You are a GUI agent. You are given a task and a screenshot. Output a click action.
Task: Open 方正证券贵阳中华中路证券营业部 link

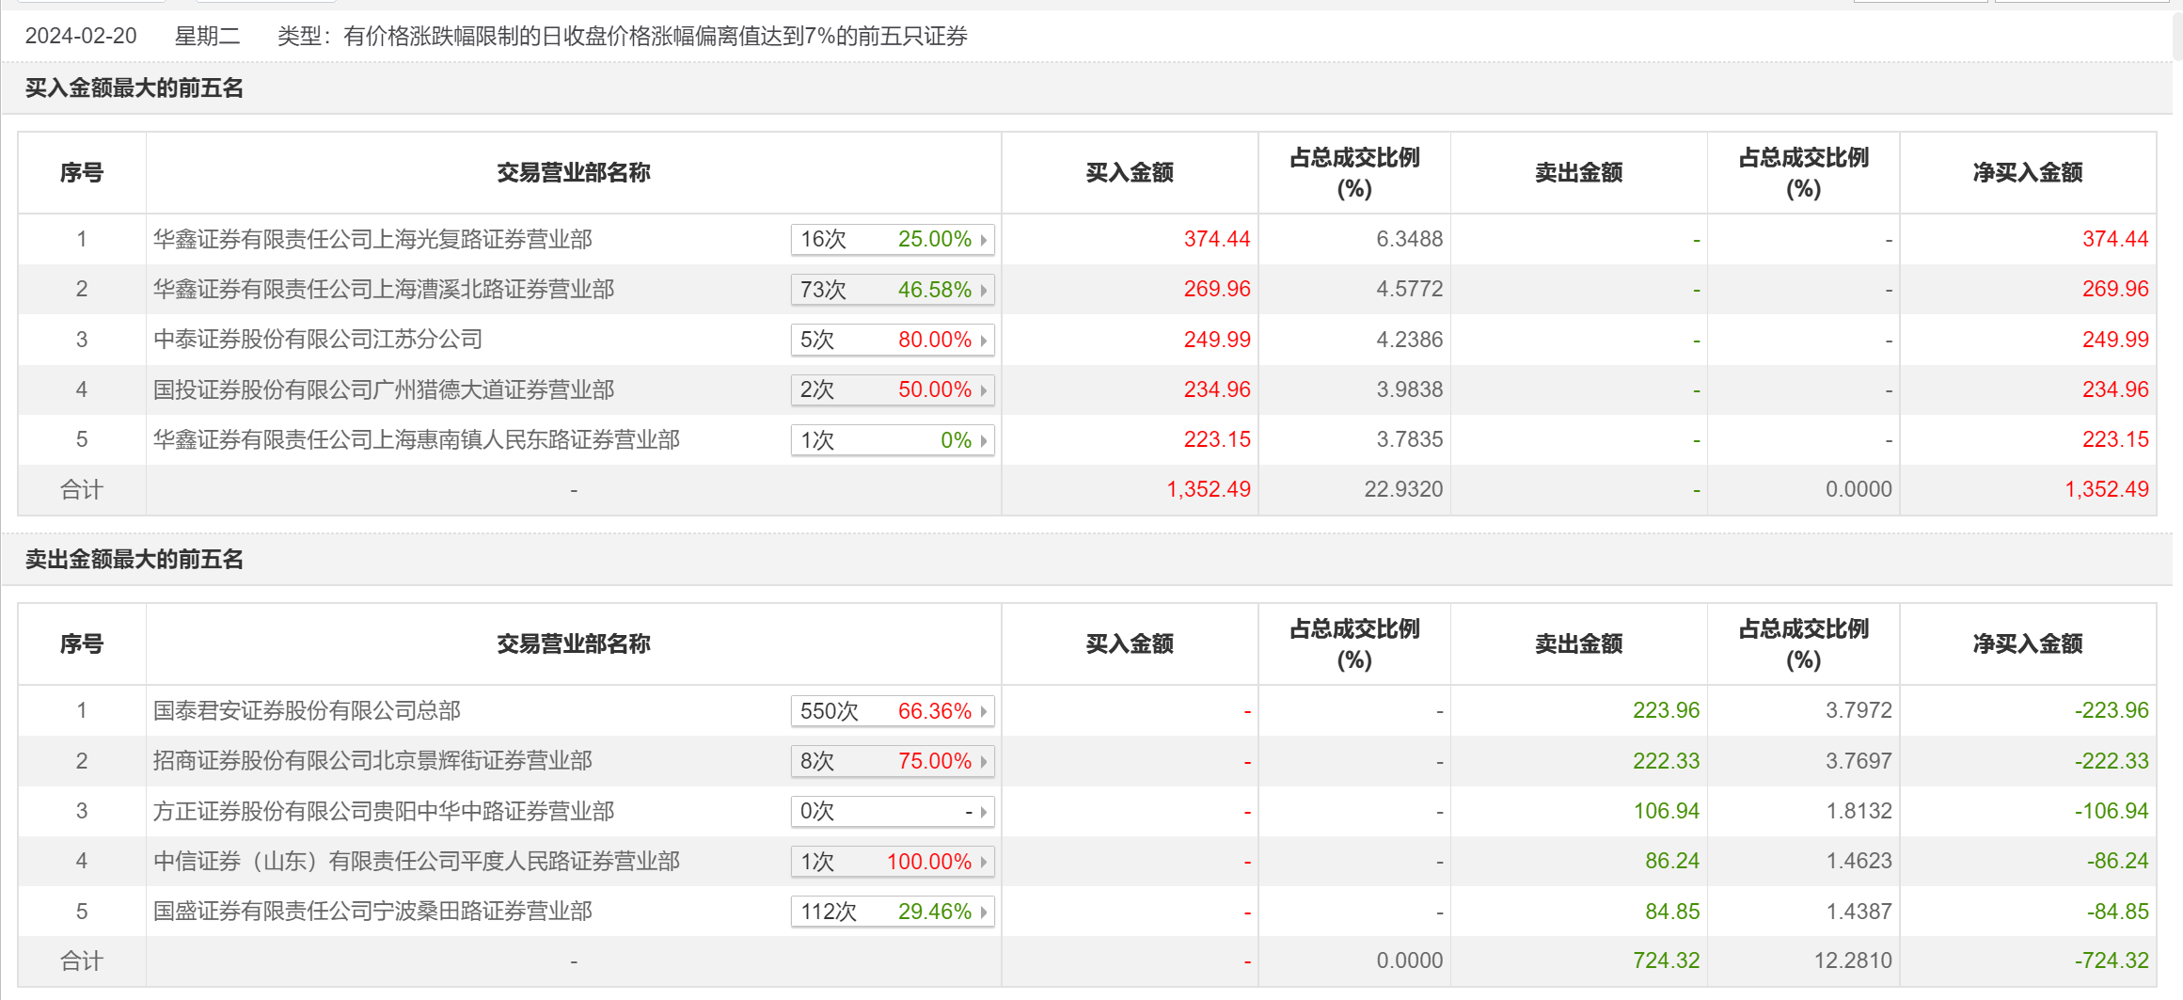383,811
